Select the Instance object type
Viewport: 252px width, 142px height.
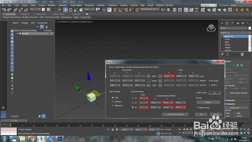pos(113,102)
